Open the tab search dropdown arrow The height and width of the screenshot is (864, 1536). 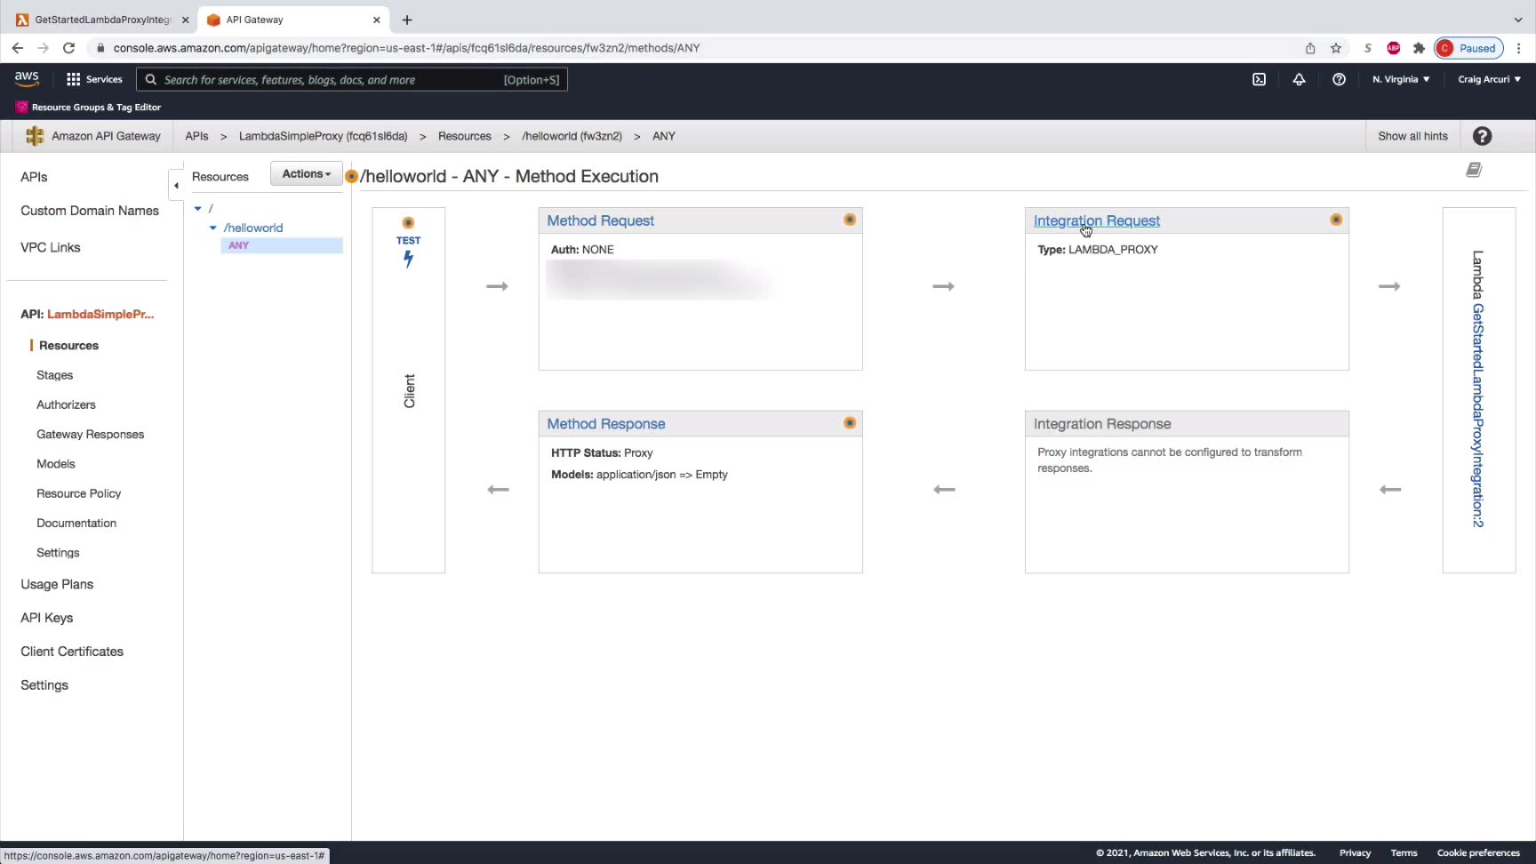pyautogui.click(x=1517, y=20)
